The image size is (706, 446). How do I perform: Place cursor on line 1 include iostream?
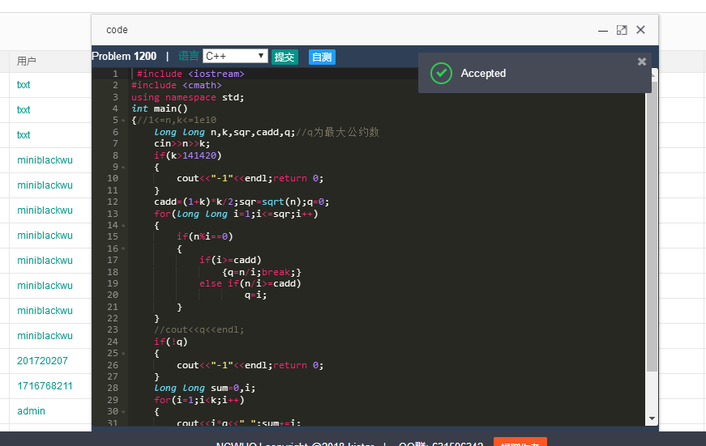pos(190,74)
